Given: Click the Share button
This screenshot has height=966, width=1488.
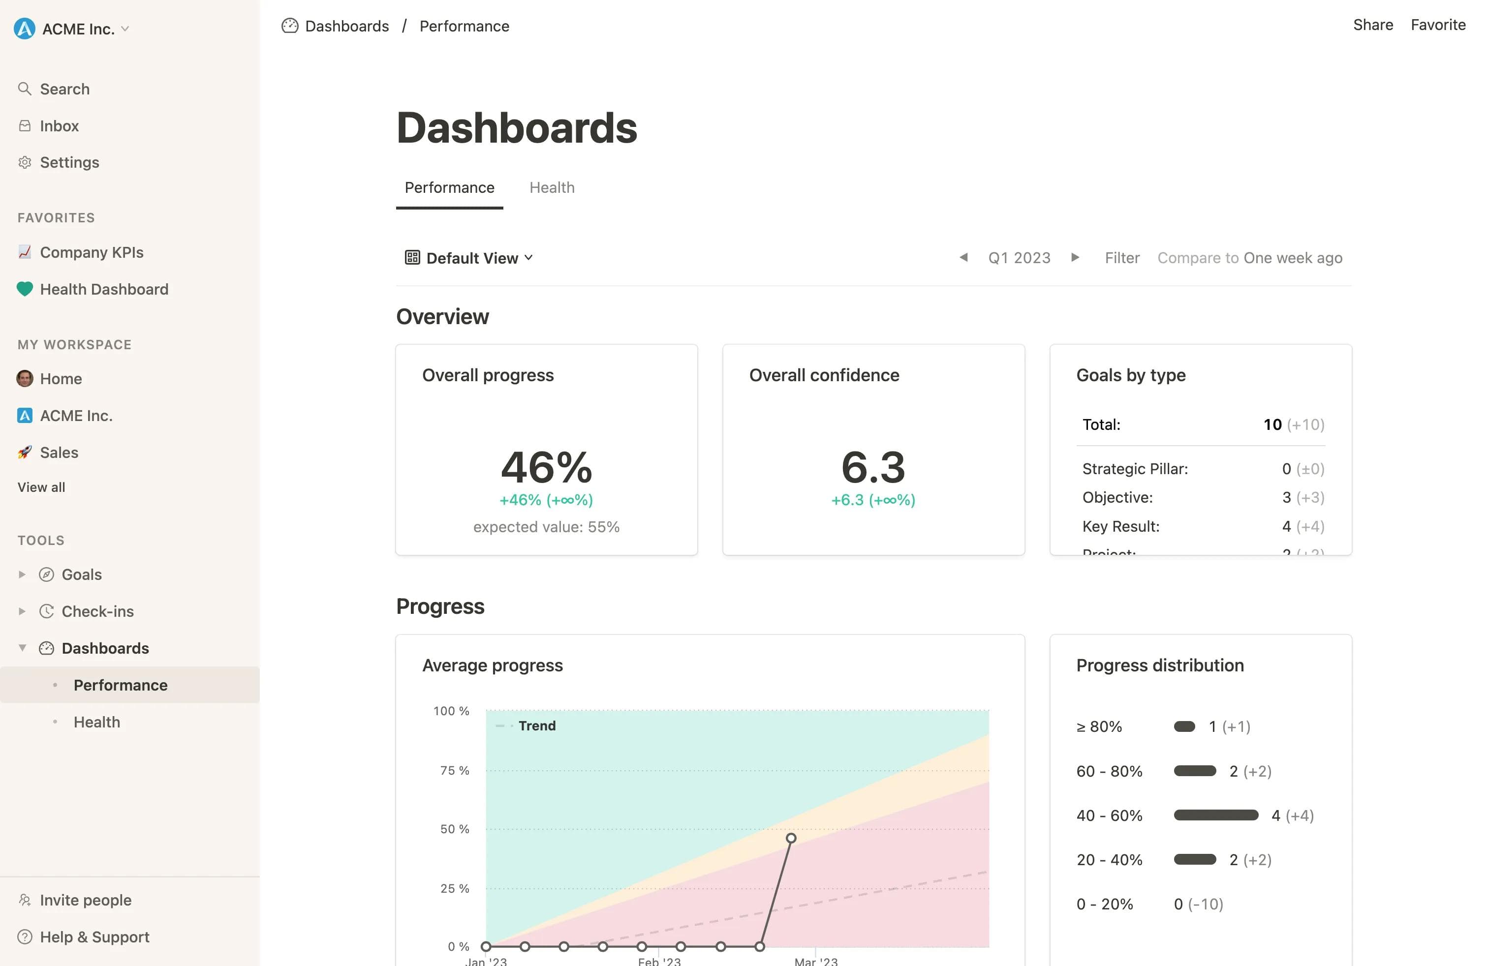Looking at the screenshot, I should [x=1373, y=25].
